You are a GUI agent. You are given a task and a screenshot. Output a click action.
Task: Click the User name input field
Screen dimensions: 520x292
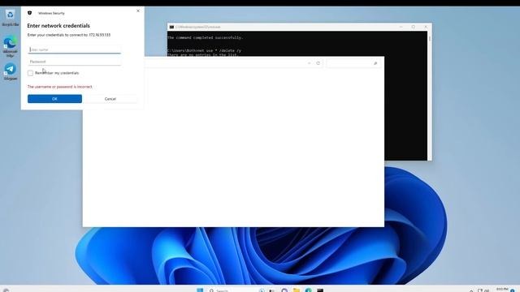(74, 49)
